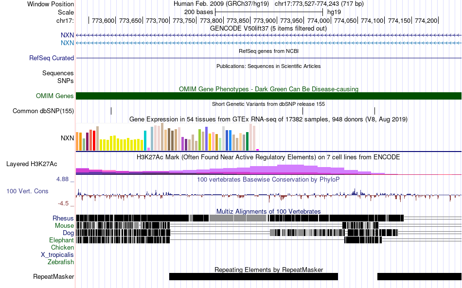The width and height of the screenshot is (462, 288).
Task: Select the Rhesus alignment row label
Action: coord(63,218)
